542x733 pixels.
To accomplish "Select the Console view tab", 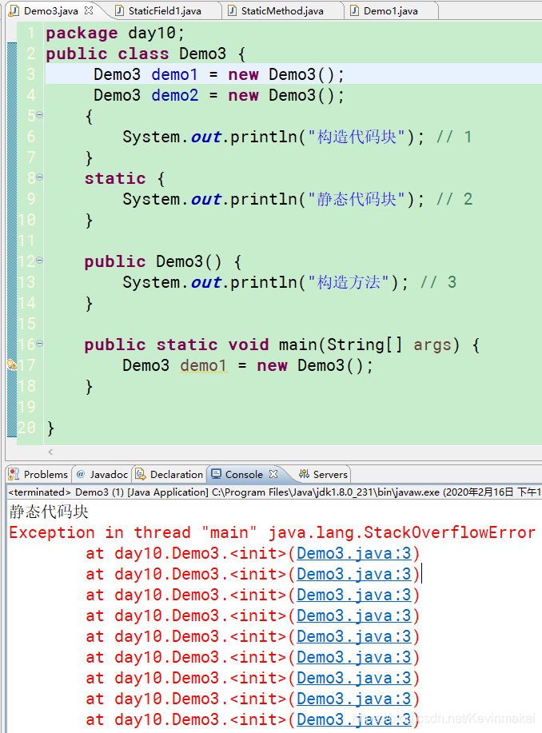I will pyautogui.click(x=244, y=475).
